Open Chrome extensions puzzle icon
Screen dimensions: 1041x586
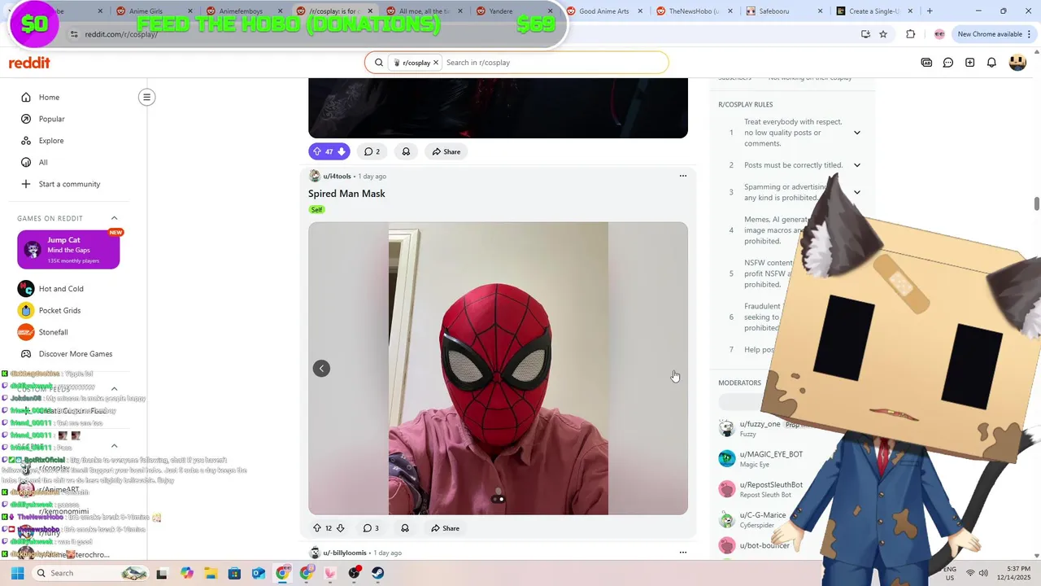pyautogui.click(x=910, y=34)
